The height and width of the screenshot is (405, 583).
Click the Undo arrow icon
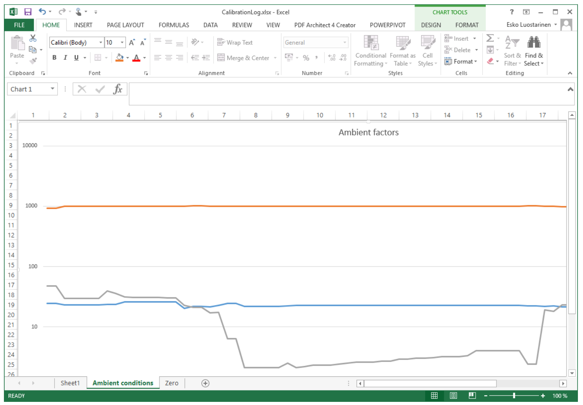pos(42,12)
